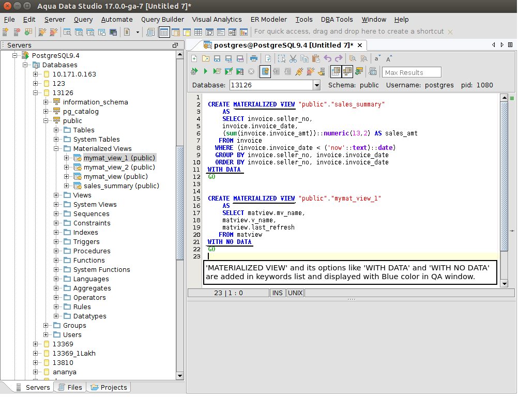Viewport: 518px width, 397px height.
Task: Toggle the grid view button in main toolbar
Action: (164, 32)
